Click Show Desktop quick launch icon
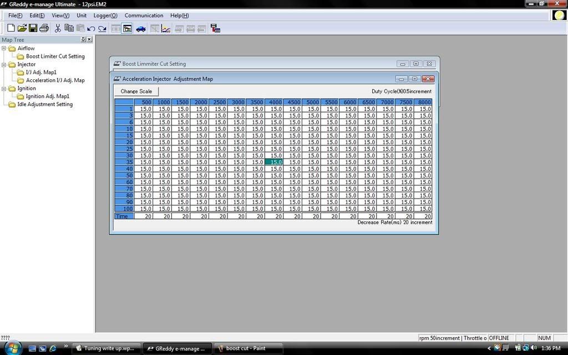This screenshot has width=568, height=355. pos(32,348)
